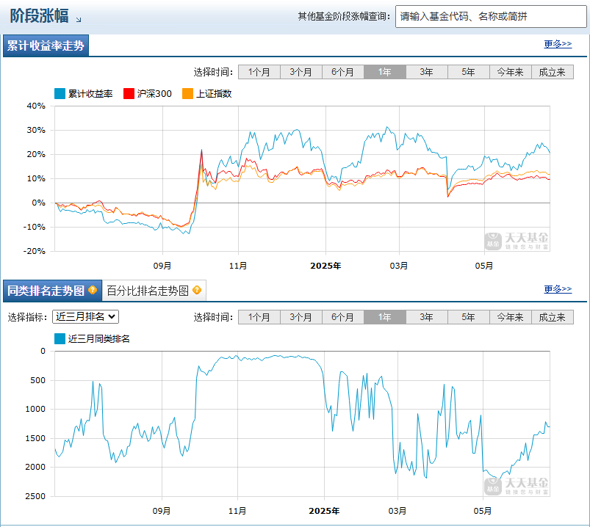Open the 累计收益率走势 tab
The width and height of the screenshot is (590, 527).
click(x=46, y=46)
